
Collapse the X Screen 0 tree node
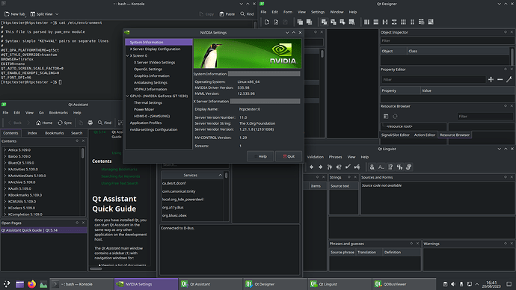pyautogui.click(x=128, y=55)
